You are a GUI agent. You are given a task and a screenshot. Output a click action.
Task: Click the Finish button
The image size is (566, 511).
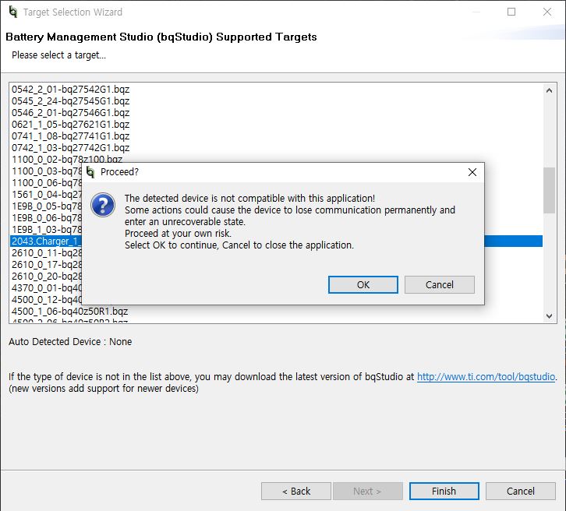click(x=444, y=491)
